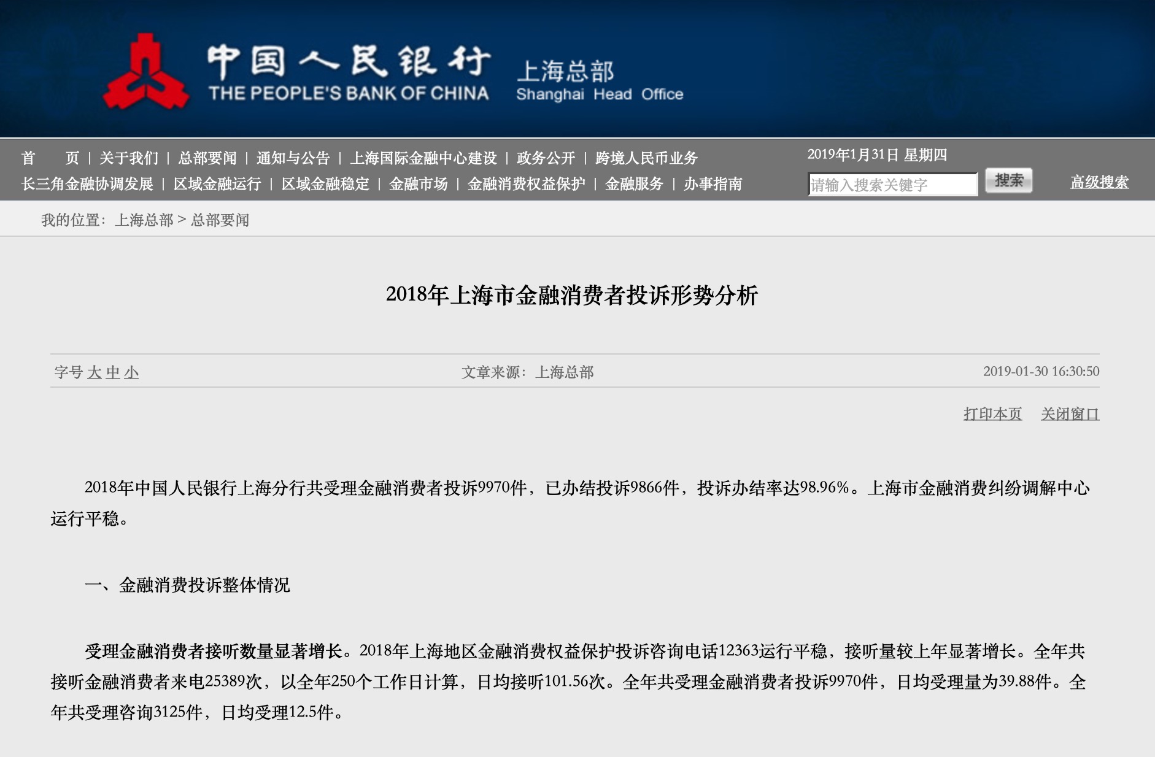Image resolution: width=1155 pixels, height=757 pixels.
Task: Navigate to 跨境人民币业务
Action: click(x=647, y=158)
